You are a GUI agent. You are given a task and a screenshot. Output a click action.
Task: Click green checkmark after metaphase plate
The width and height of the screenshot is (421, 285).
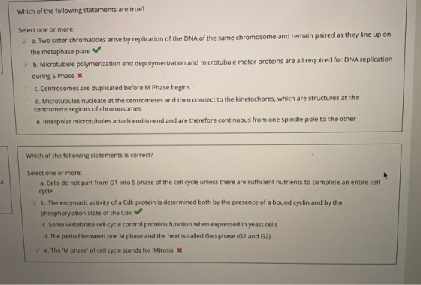[97, 50]
